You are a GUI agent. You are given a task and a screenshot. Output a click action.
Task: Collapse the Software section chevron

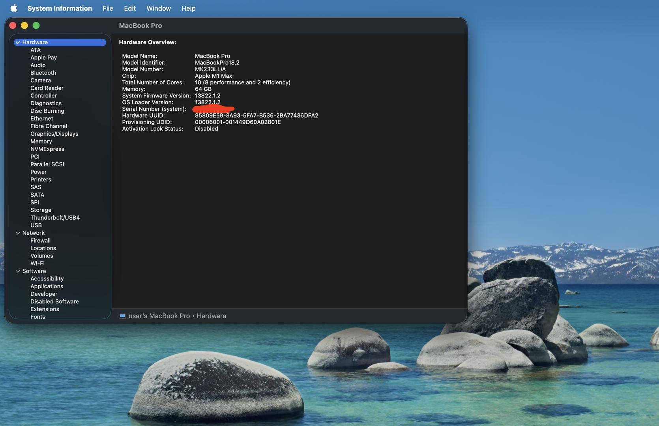pyautogui.click(x=18, y=271)
